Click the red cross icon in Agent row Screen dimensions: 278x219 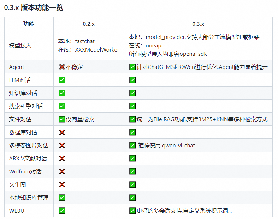62,67
